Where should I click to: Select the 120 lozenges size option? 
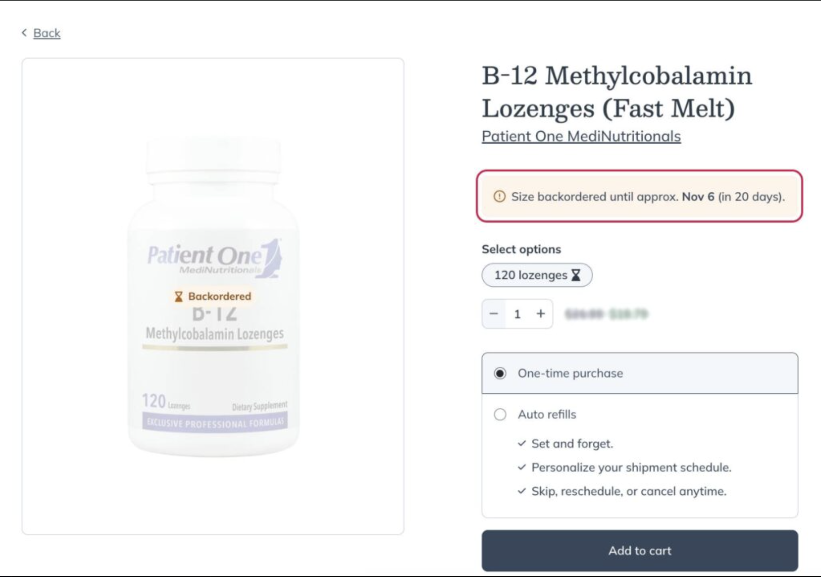pyautogui.click(x=536, y=275)
